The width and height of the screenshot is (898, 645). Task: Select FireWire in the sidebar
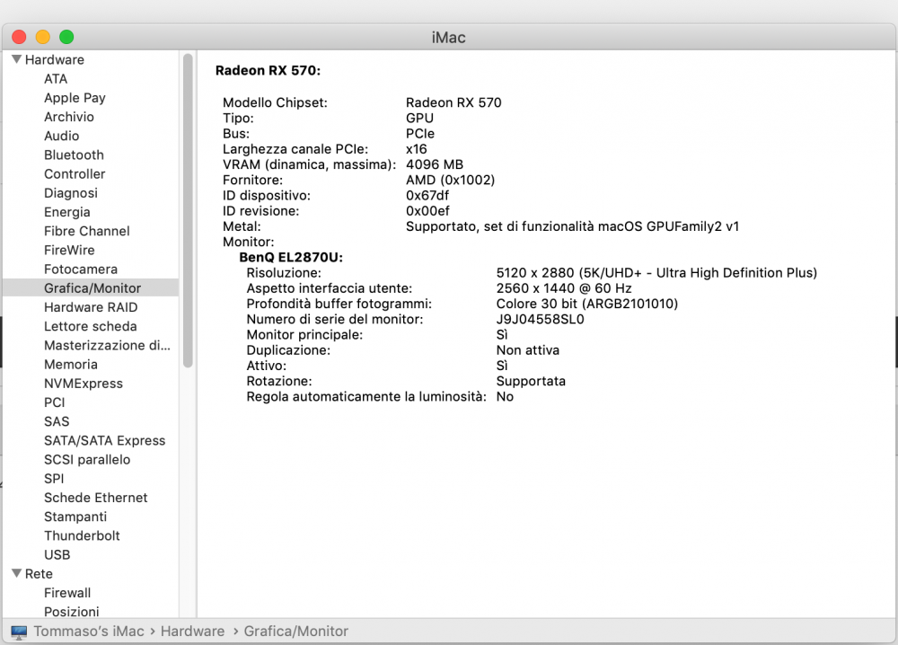(69, 250)
